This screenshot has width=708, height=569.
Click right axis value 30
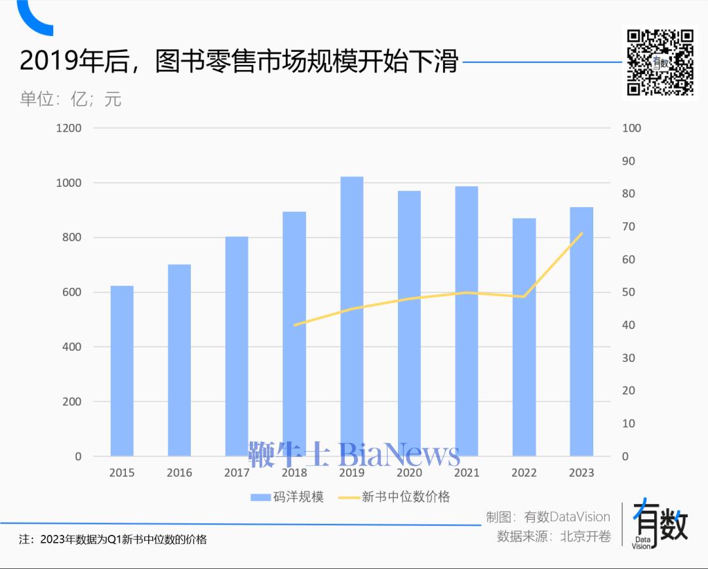(x=629, y=358)
